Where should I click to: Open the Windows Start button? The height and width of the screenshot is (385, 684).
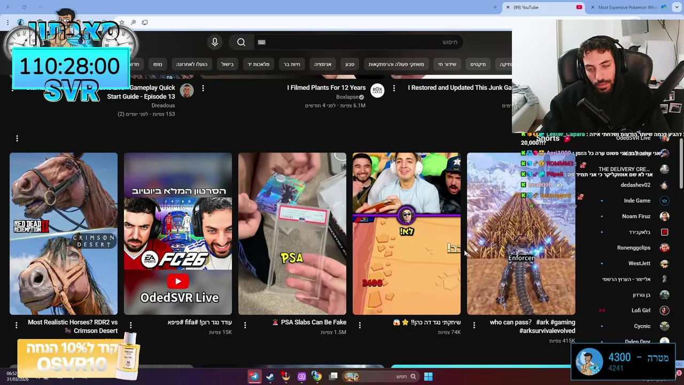click(428, 376)
